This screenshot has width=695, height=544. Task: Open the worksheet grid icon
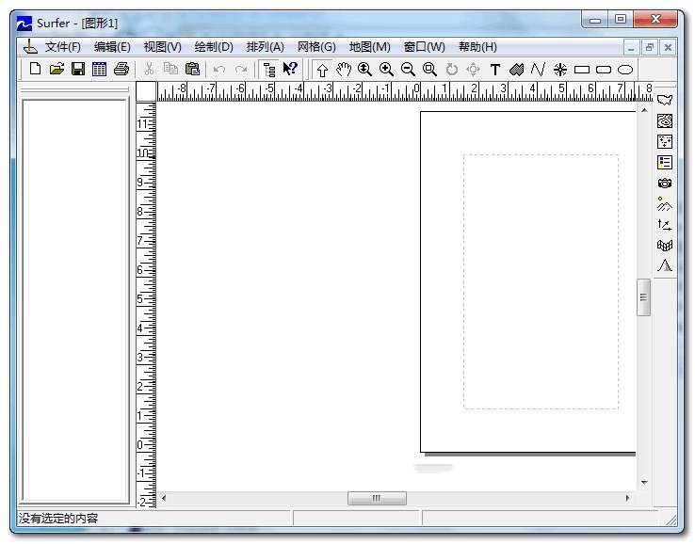click(99, 69)
